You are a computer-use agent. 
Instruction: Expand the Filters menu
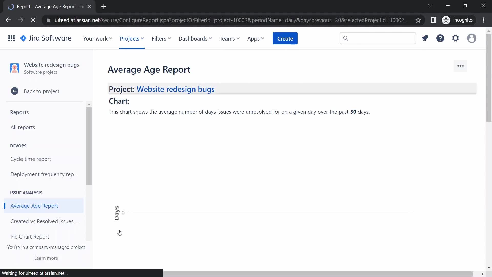click(161, 38)
